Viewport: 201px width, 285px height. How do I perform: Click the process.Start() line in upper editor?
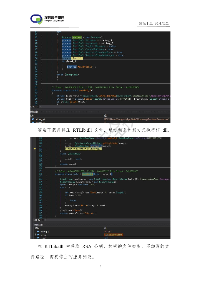point(72,58)
